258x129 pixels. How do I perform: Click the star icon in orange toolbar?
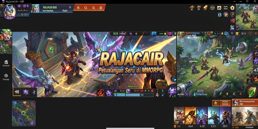[x=78, y=8]
